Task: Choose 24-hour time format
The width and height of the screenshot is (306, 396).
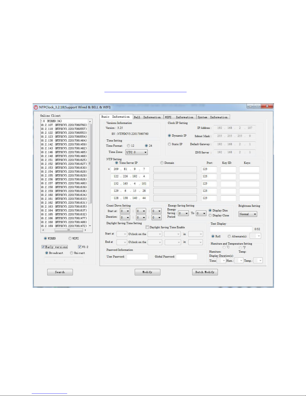Action: pos(146,146)
